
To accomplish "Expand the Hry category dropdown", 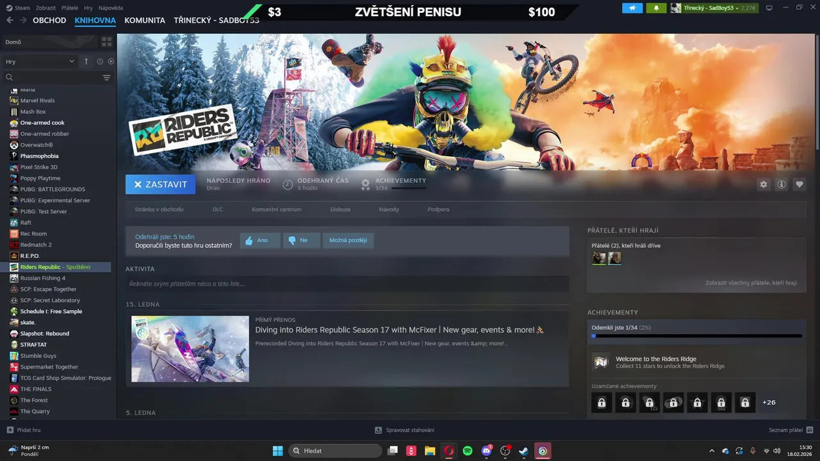I will [x=40, y=61].
